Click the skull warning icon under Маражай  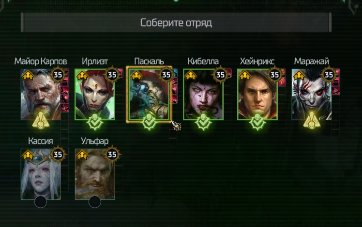(312, 121)
